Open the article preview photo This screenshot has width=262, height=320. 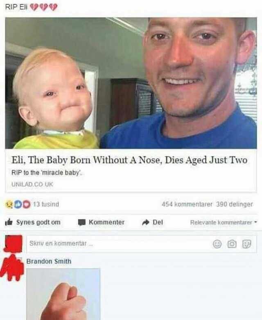point(131,83)
